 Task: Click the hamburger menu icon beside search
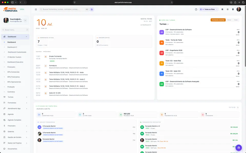coord(36,9)
